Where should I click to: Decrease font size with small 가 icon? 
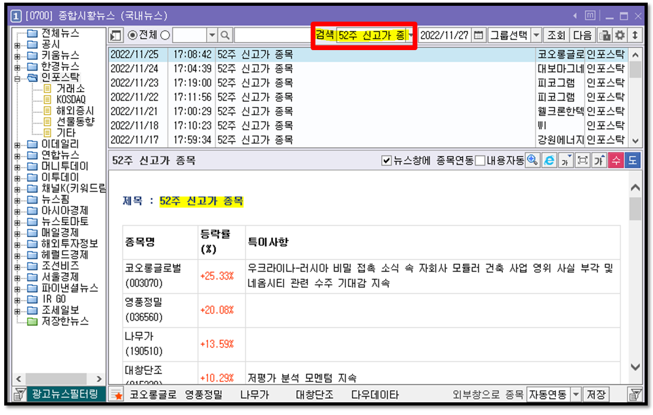[x=566, y=161]
